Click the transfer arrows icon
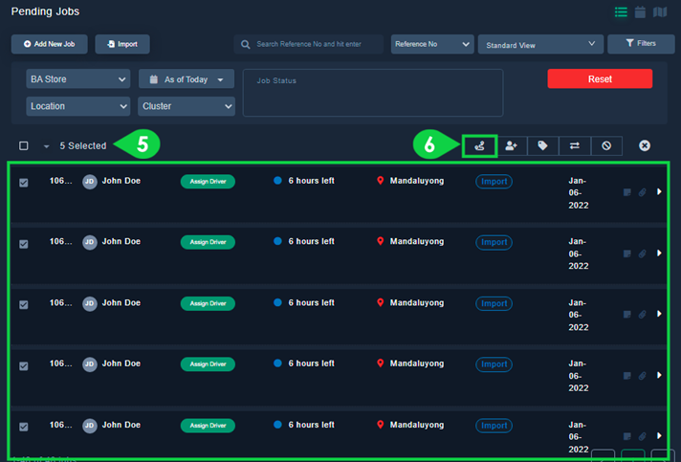This screenshot has height=462, width=681. 575,145
